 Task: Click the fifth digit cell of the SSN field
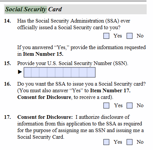pyautogui.click(x=59, y=72)
